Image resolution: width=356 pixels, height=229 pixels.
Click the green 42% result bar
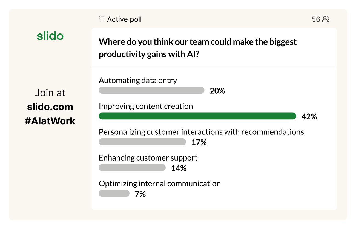point(197,116)
